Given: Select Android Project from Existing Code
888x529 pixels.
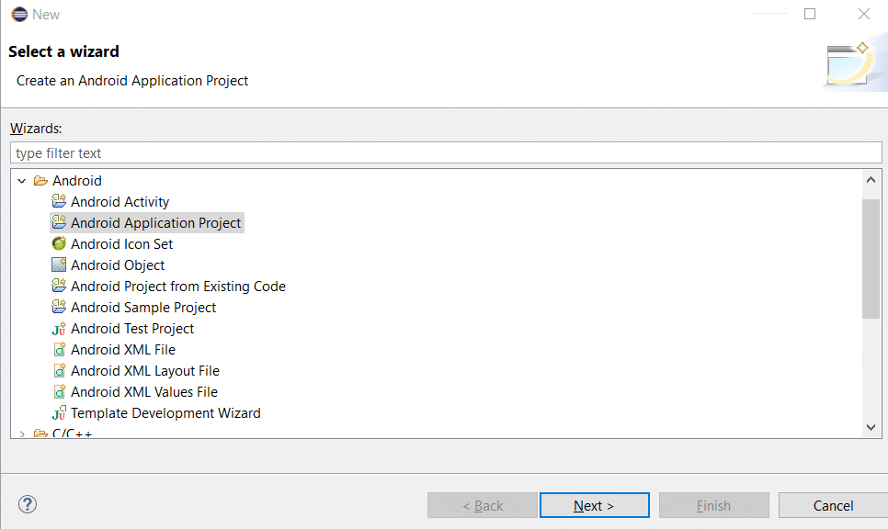Looking at the screenshot, I should click(x=178, y=286).
